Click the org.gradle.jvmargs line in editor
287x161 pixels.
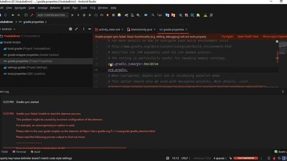[133, 64]
